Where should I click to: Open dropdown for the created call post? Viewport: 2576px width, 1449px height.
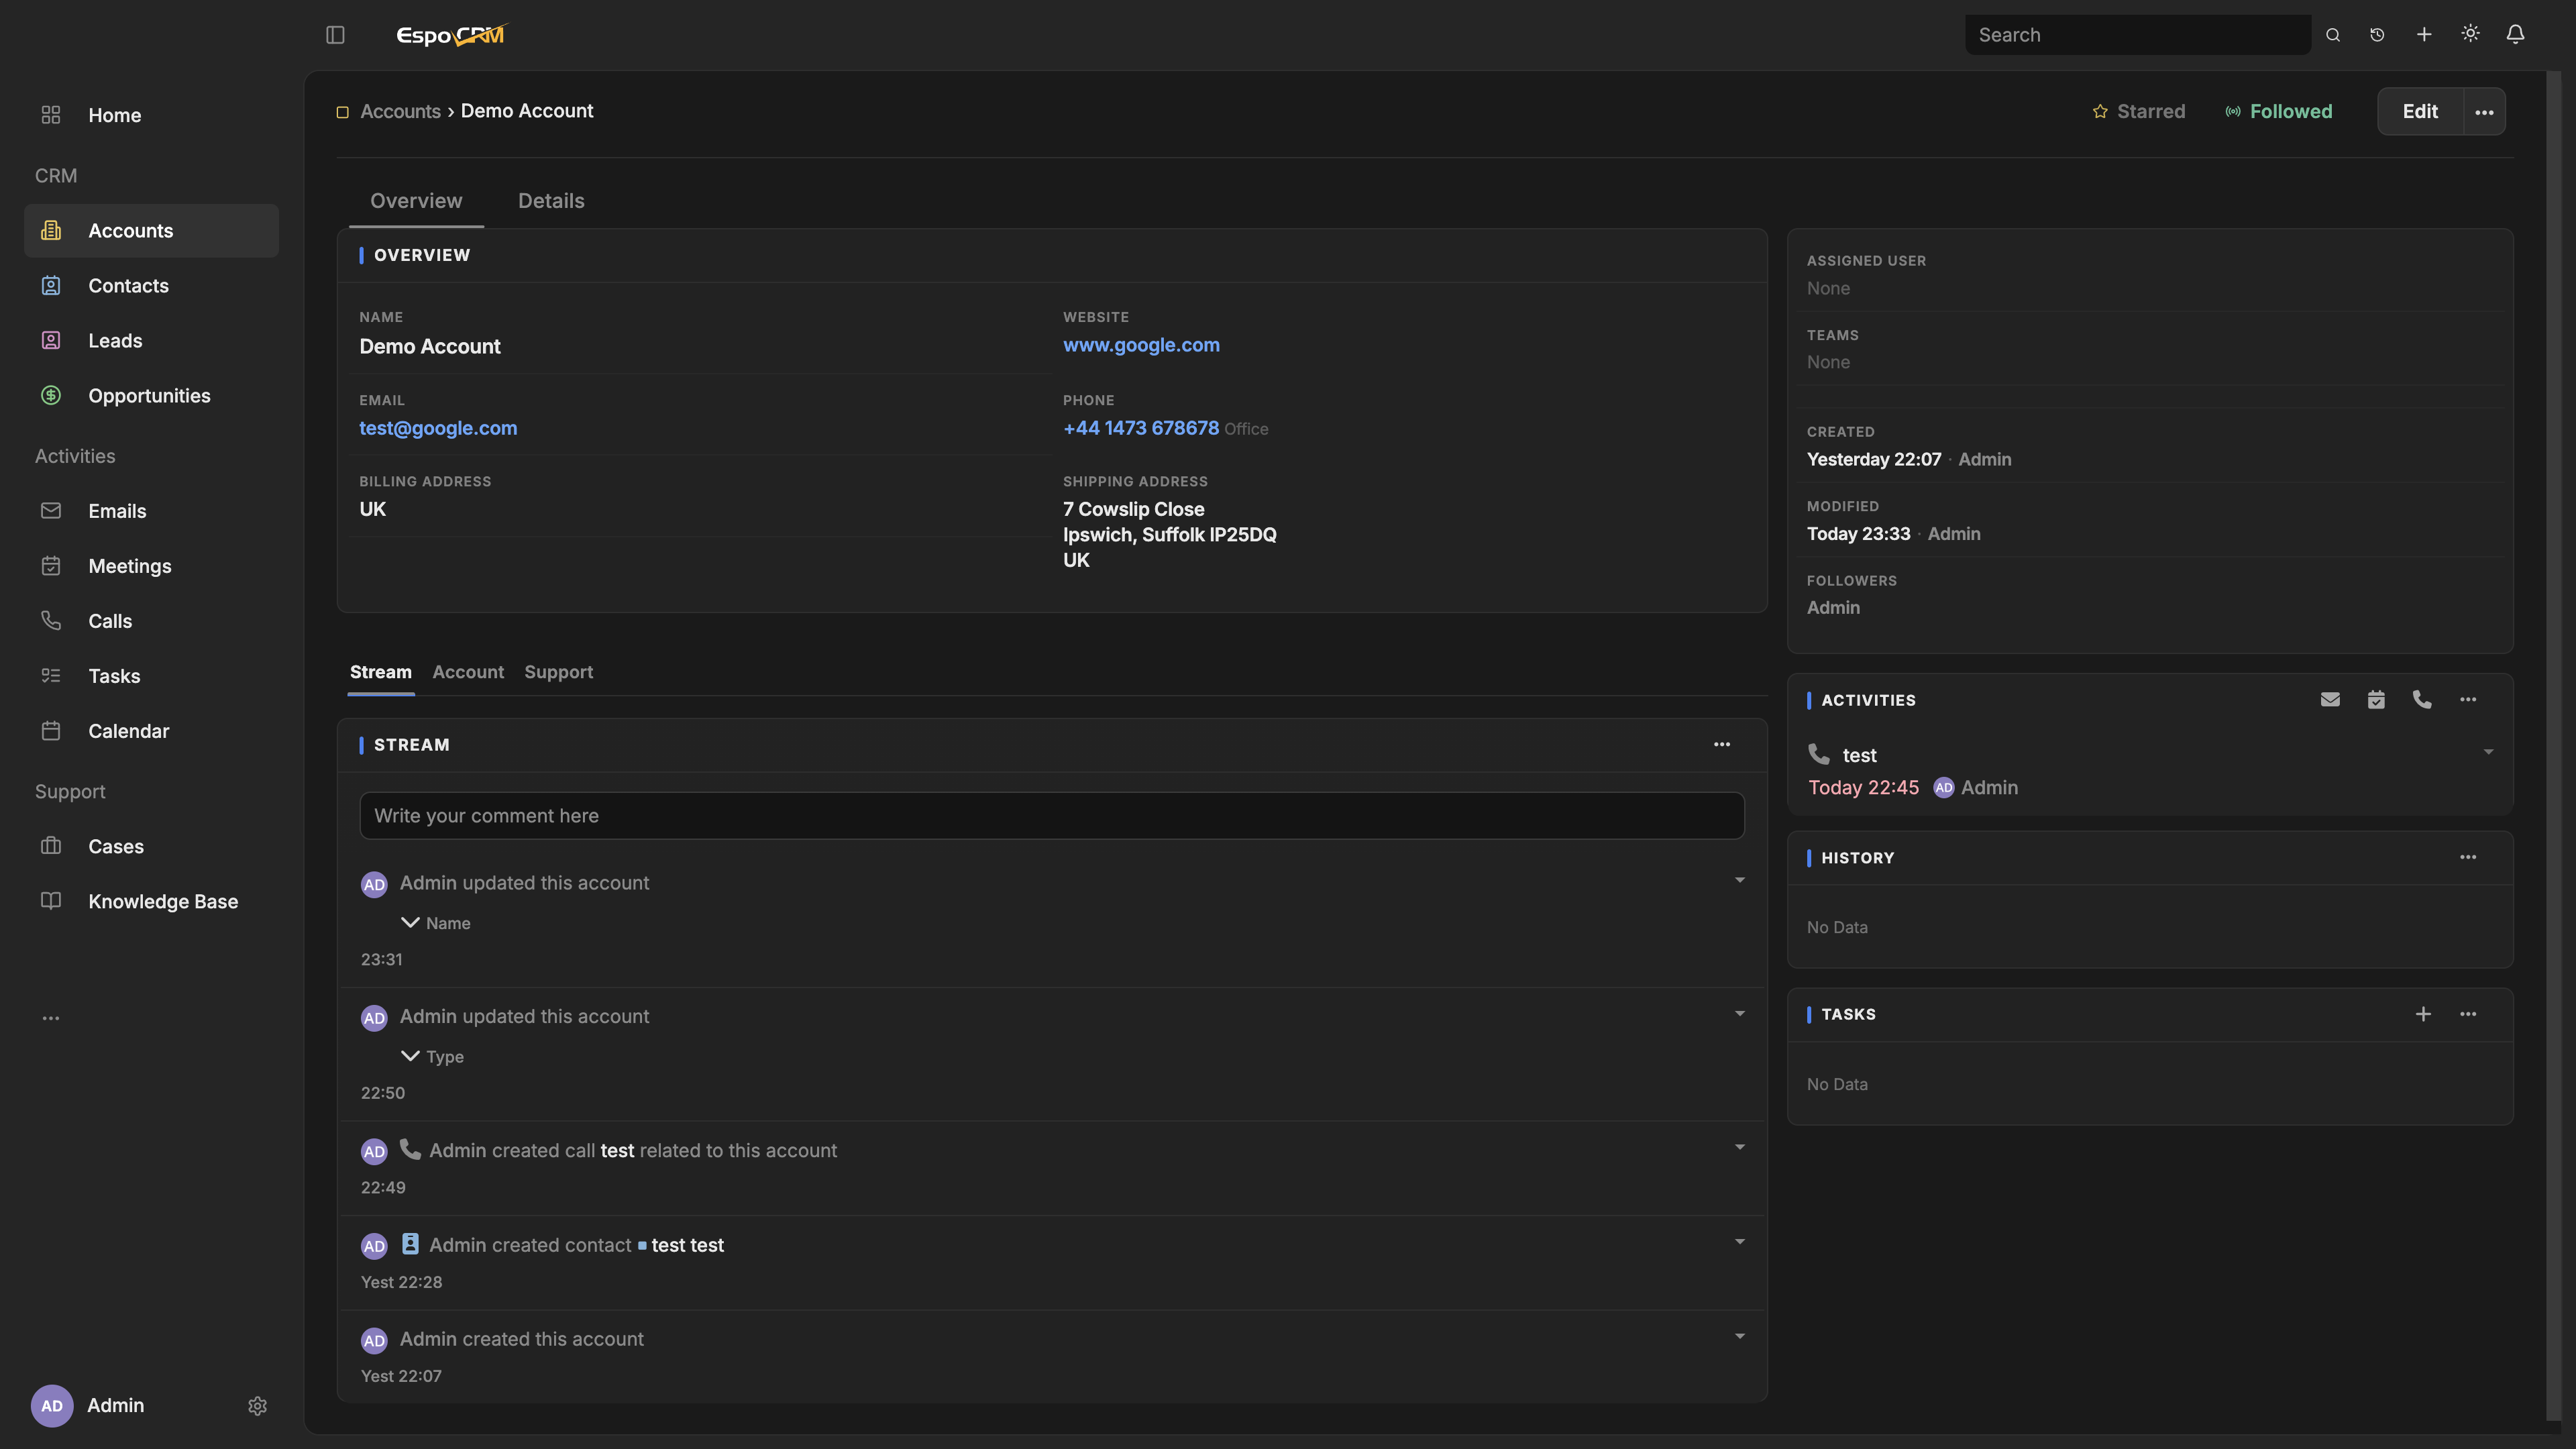tap(1740, 1148)
